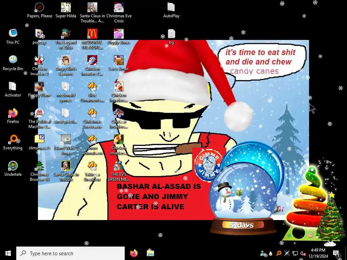Image resolution: width=347 pixels, height=260 pixels.
Task: Open THE EVIL GREEN ME... shortcut
Action: pyautogui.click(x=119, y=171)
